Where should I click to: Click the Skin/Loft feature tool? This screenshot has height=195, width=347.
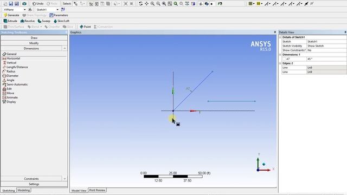coord(61,21)
